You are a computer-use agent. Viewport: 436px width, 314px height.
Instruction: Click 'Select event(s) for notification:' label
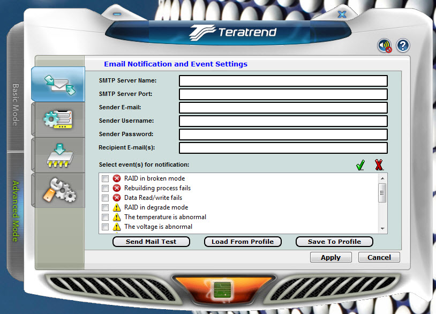tap(144, 165)
